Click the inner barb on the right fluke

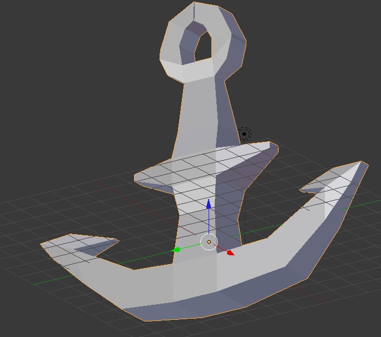(303, 190)
